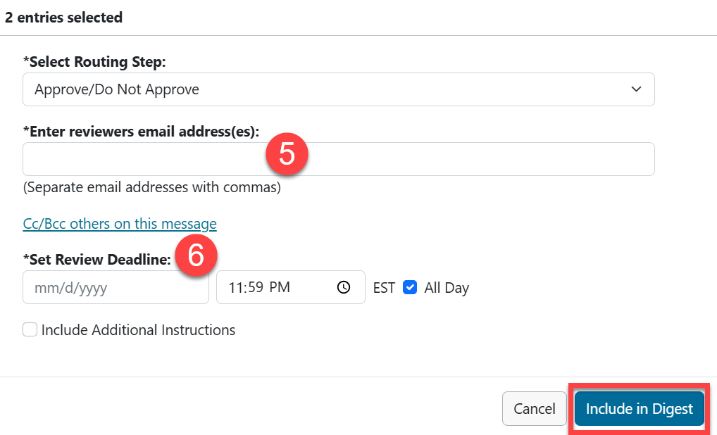Open Cc/Bcc others on this message
717x435 pixels.
pyautogui.click(x=119, y=224)
